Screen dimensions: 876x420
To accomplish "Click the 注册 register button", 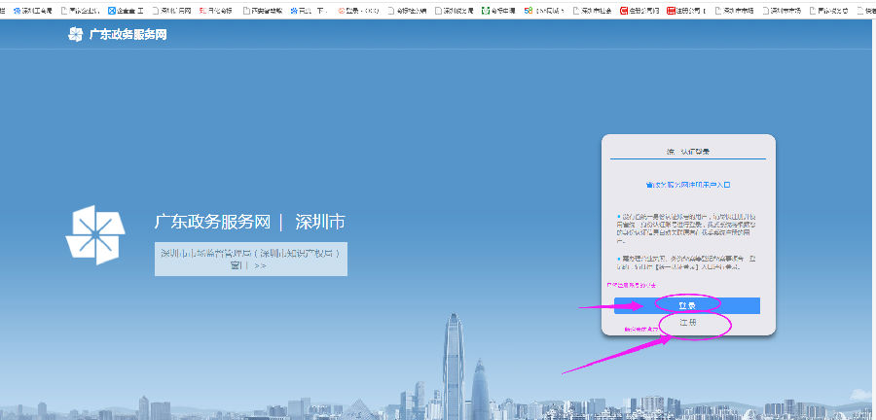I will pyautogui.click(x=688, y=322).
